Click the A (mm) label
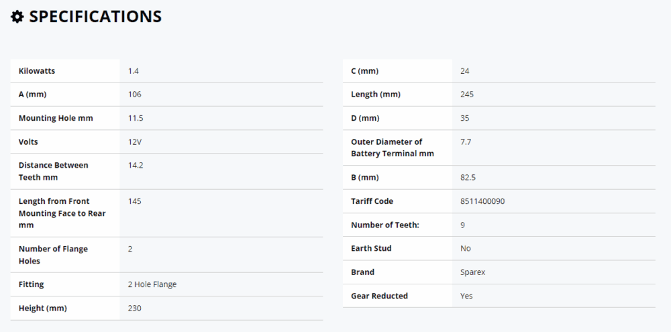Image resolution: width=671 pixels, height=332 pixels. click(x=32, y=95)
